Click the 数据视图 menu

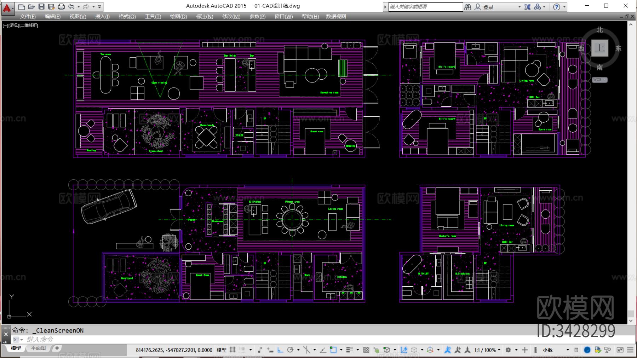coord(336,17)
